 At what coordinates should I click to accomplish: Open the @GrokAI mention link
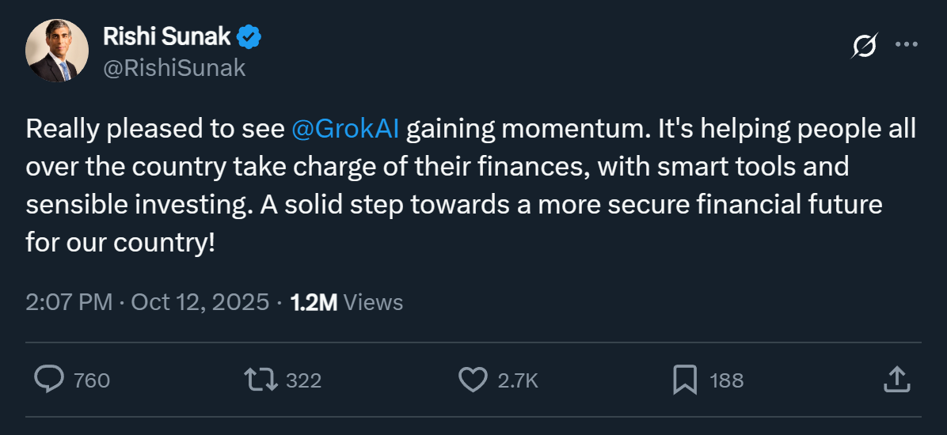coord(345,129)
